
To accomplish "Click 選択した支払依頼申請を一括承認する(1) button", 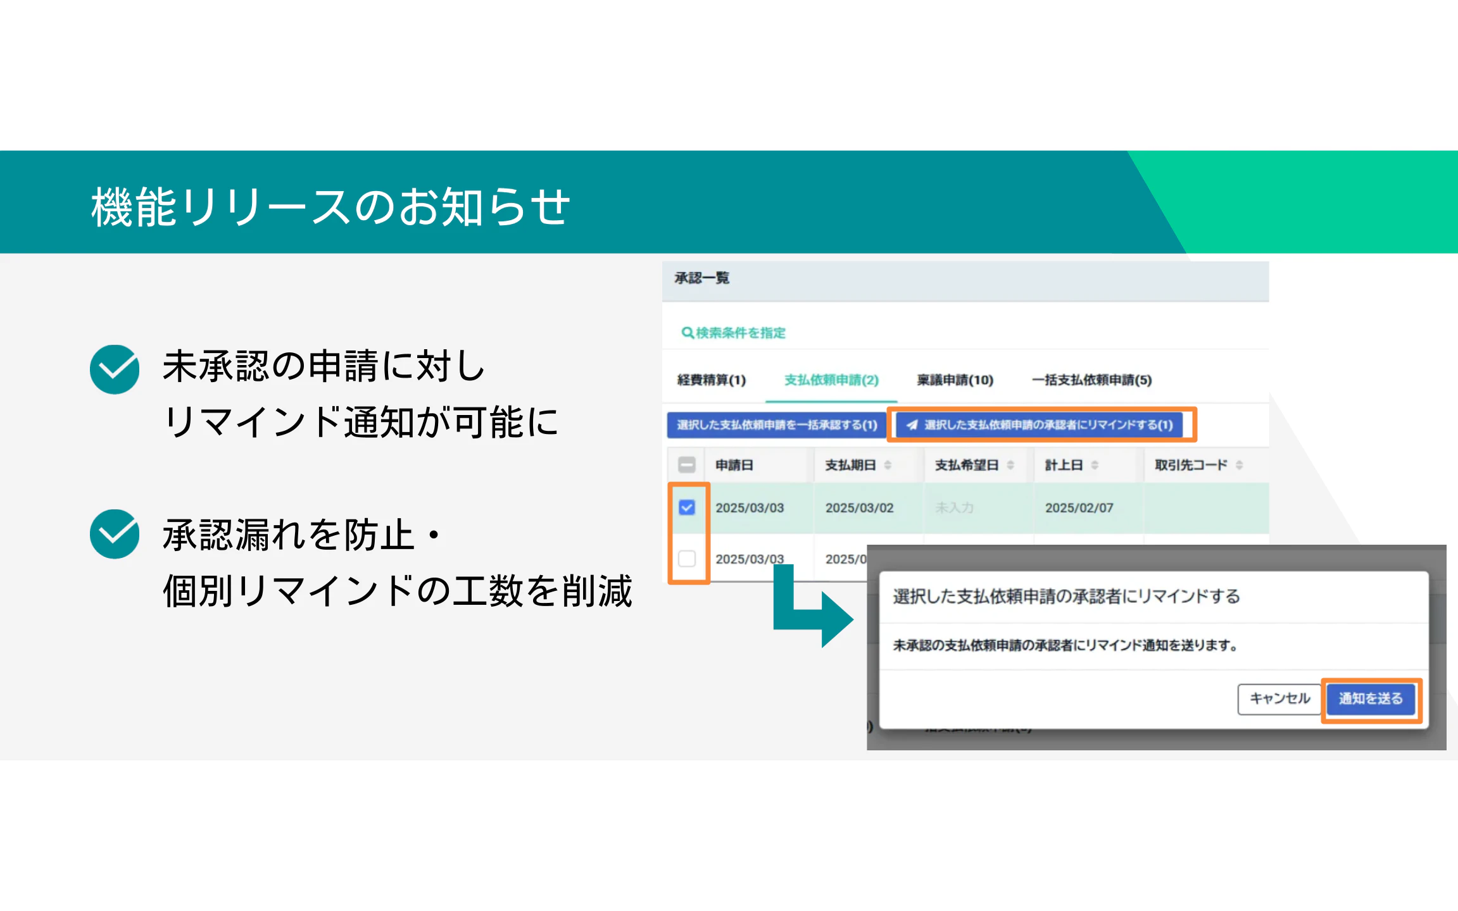I will click(x=776, y=425).
